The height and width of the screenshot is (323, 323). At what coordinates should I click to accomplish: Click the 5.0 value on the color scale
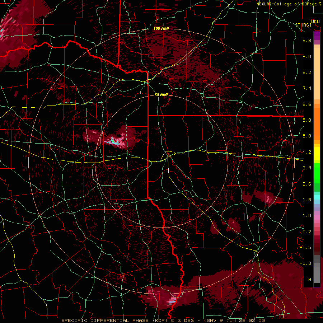(x=307, y=136)
